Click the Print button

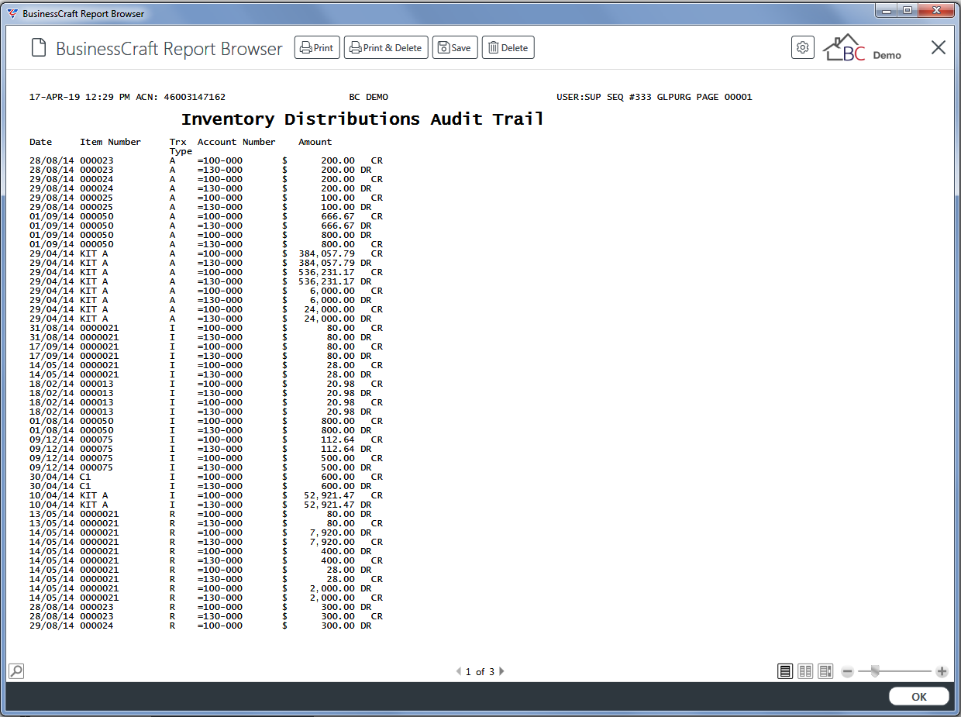[x=317, y=48]
